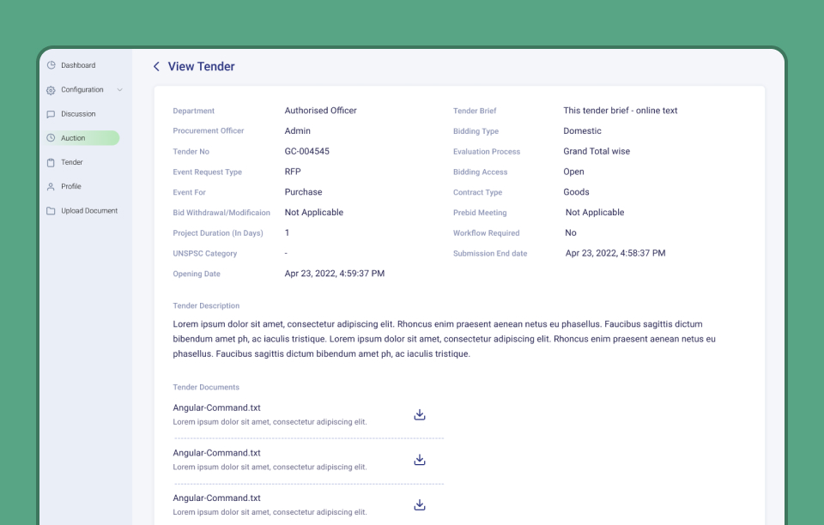Click the Prebid Meeting Not Applicable value
This screenshot has width=824, height=525.
pos(595,212)
